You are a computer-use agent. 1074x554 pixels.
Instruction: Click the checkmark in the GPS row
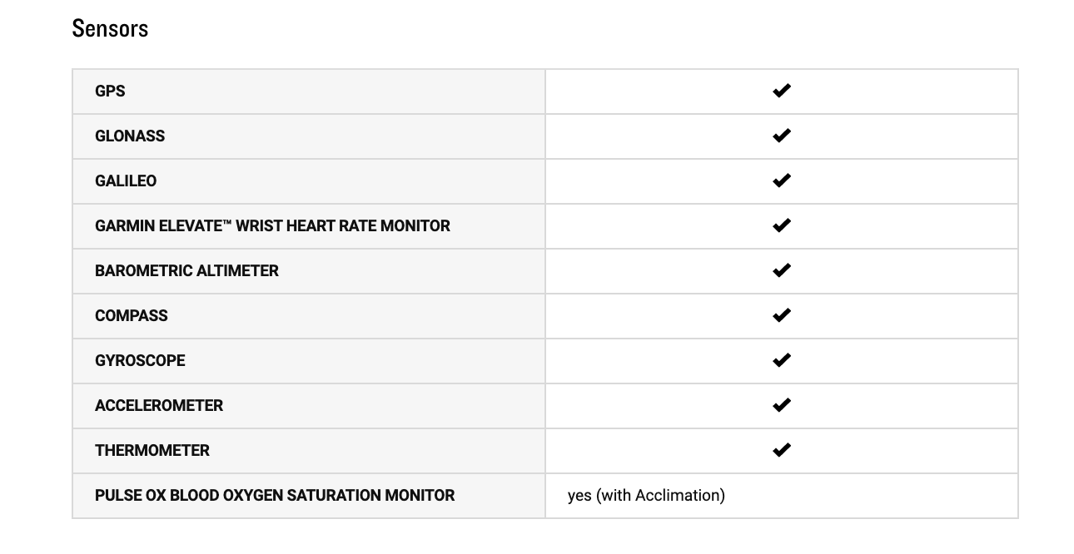click(781, 91)
